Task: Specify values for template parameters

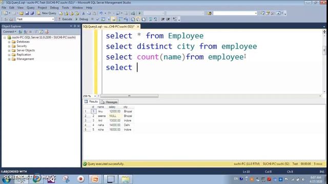Action: coord(175,19)
